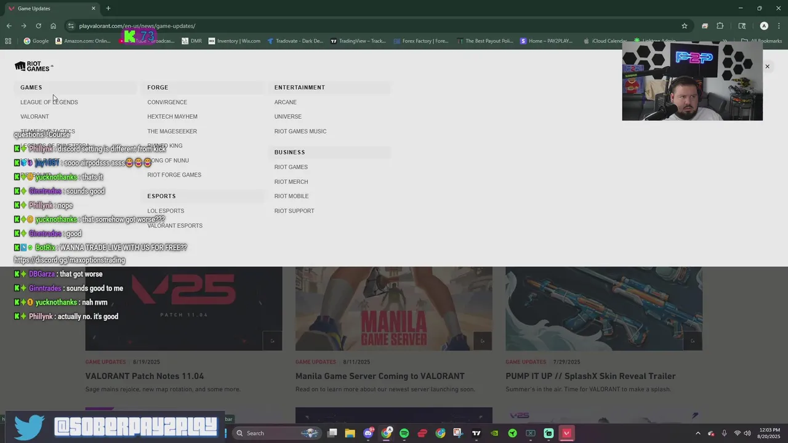
Task: Go back to the previous page
Action: (x=9, y=26)
